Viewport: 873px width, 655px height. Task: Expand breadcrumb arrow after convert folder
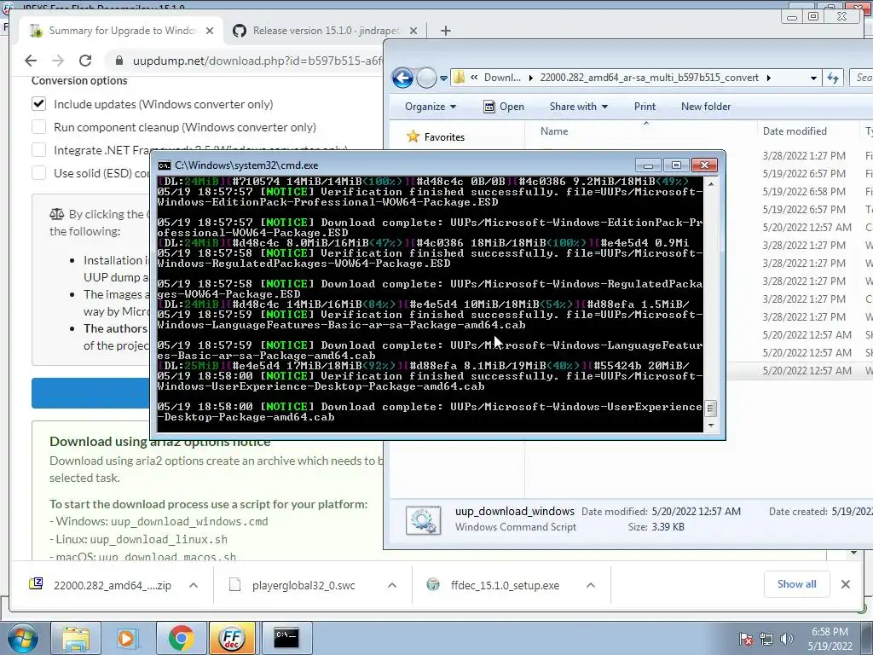(769, 78)
